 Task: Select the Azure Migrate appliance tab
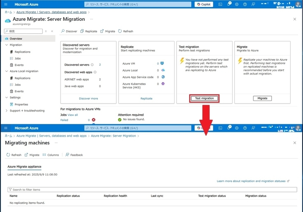pyautogui.click(x=24, y=167)
